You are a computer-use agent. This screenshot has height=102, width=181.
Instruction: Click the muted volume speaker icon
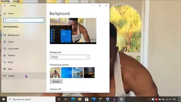click(170, 99)
